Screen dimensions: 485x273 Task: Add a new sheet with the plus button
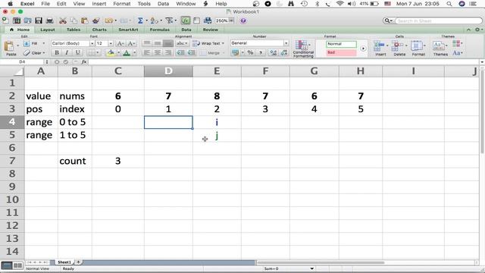tap(79, 262)
